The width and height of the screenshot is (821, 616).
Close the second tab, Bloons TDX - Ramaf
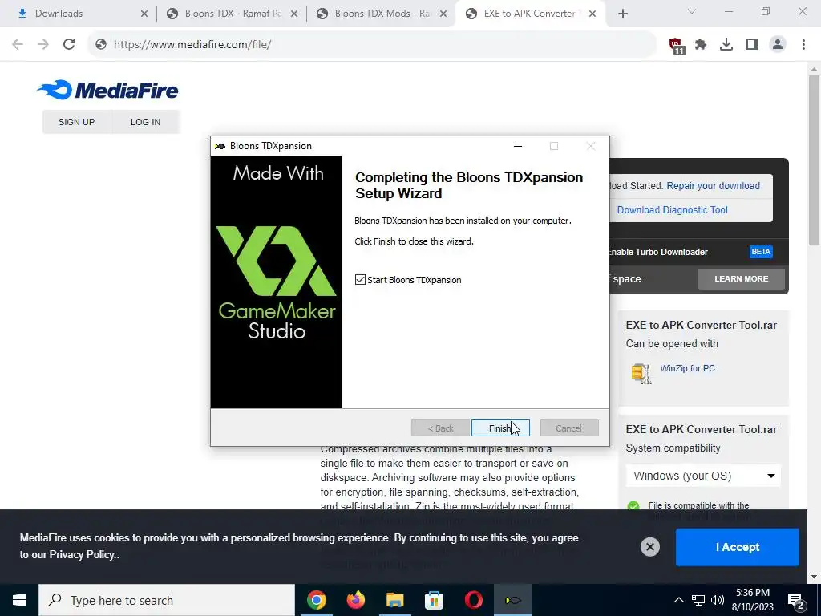pyautogui.click(x=294, y=14)
